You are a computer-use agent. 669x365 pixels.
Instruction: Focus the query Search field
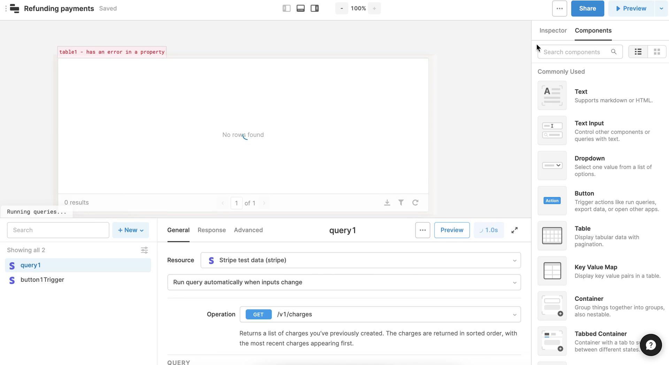[58, 230]
